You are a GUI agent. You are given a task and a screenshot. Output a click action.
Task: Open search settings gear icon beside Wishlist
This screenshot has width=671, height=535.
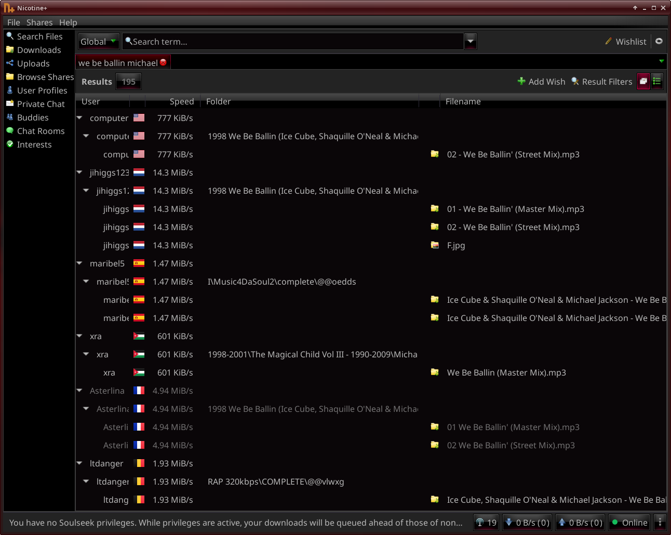pyautogui.click(x=659, y=42)
